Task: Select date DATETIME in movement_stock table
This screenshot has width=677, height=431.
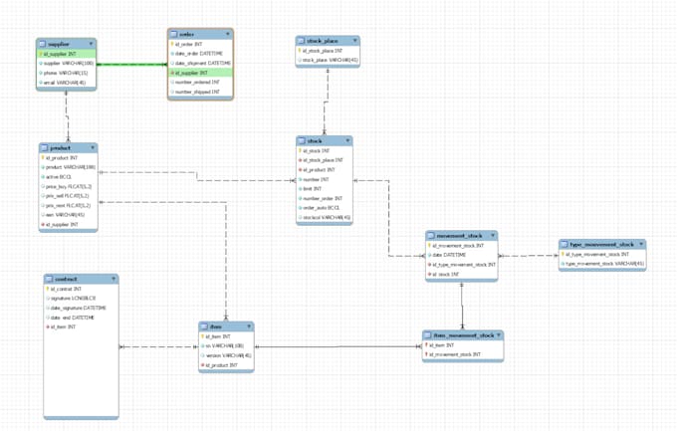Action: (x=462, y=255)
